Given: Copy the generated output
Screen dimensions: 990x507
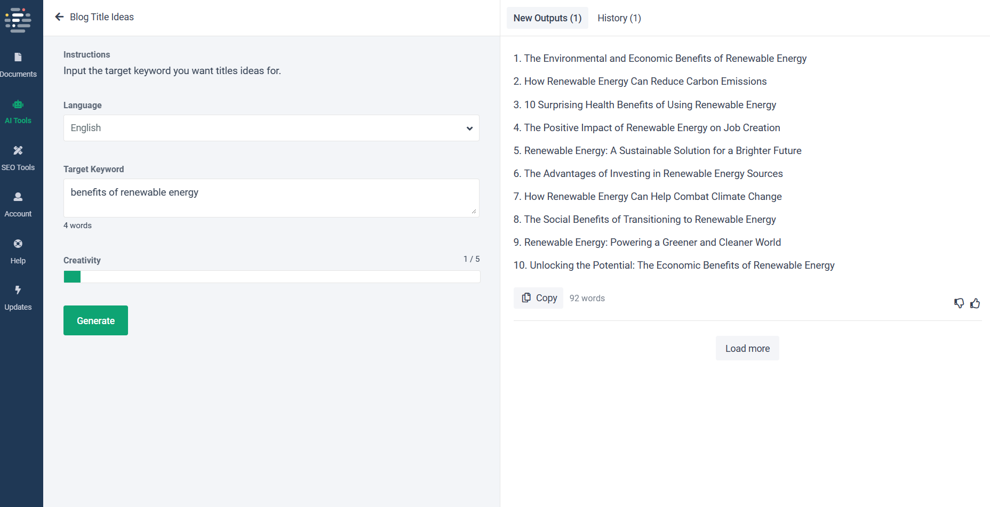Looking at the screenshot, I should click(539, 298).
